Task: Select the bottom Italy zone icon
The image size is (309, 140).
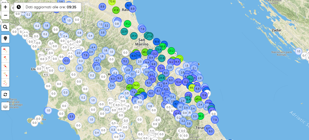Action: click(x=5, y=83)
